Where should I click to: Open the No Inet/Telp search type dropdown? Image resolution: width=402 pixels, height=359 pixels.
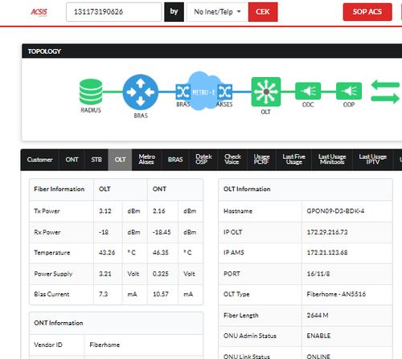tap(217, 12)
